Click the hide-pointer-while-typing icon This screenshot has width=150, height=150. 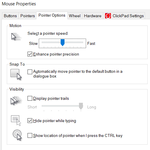16,121
